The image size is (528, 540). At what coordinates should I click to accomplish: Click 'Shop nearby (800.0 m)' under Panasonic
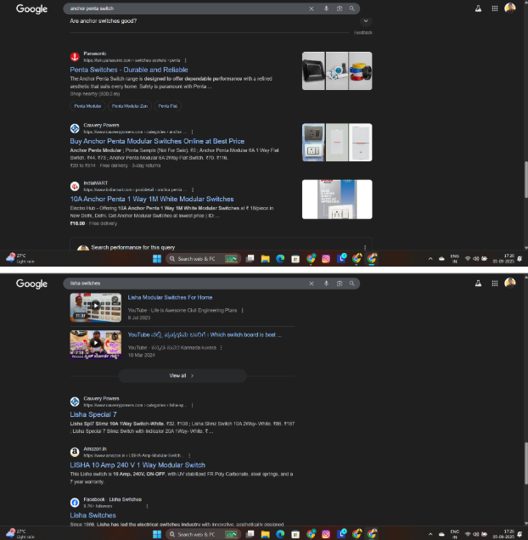[x=95, y=94]
